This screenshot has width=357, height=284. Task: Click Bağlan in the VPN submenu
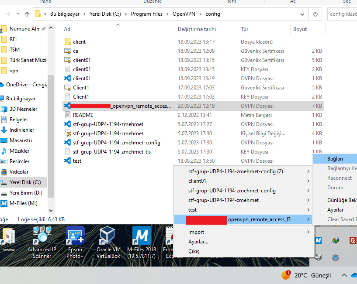[x=335, y=159]
